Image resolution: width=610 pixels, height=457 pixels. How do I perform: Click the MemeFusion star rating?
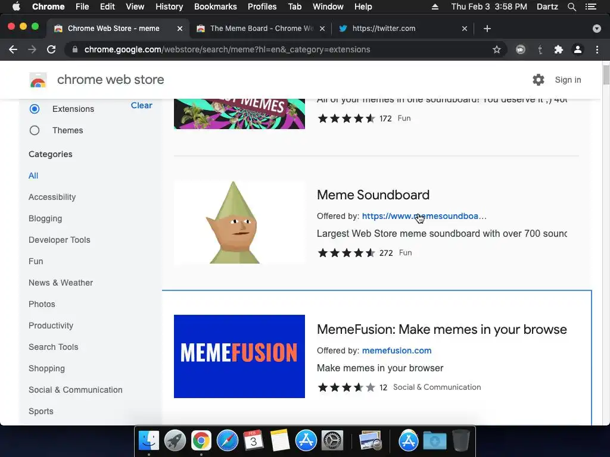tap(346, 387)
